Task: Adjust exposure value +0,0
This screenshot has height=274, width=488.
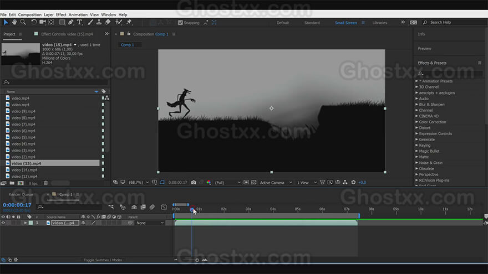Action: pyautogui.click(x=362, y=182)
